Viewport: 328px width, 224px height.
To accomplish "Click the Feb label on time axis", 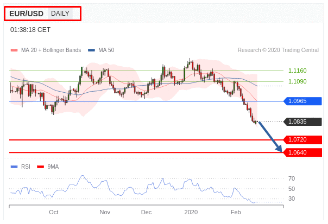I will tap(236, 212).
